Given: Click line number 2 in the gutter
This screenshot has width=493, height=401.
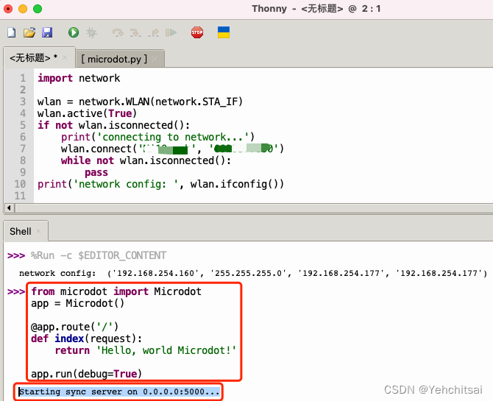Looking at the screenshot, I should click(23, 90).
